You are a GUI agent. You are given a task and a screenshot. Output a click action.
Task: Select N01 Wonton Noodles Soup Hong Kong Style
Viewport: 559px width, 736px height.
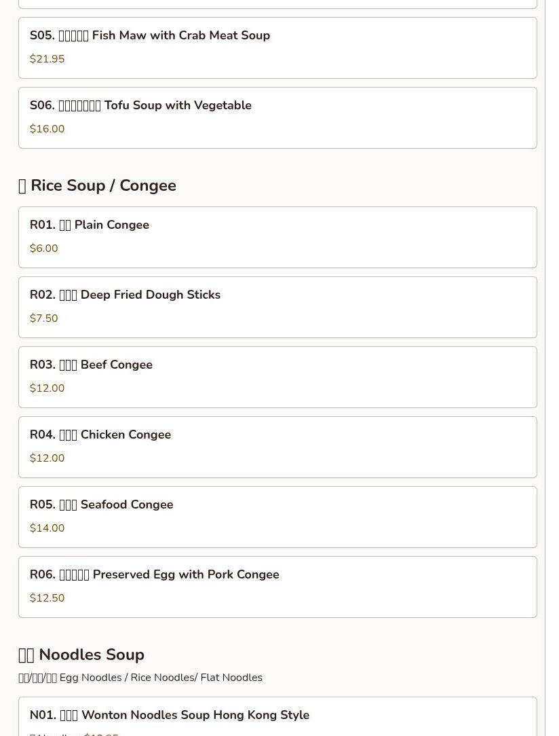[169, 715]
